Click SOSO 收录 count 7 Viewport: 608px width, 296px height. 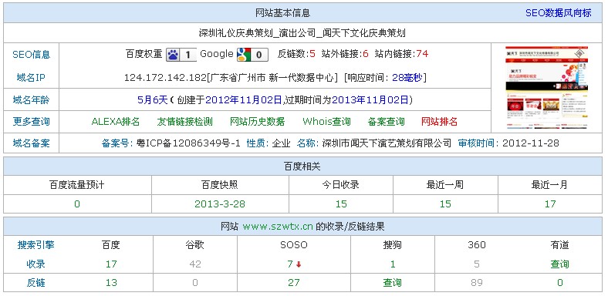tap(289, 264)
